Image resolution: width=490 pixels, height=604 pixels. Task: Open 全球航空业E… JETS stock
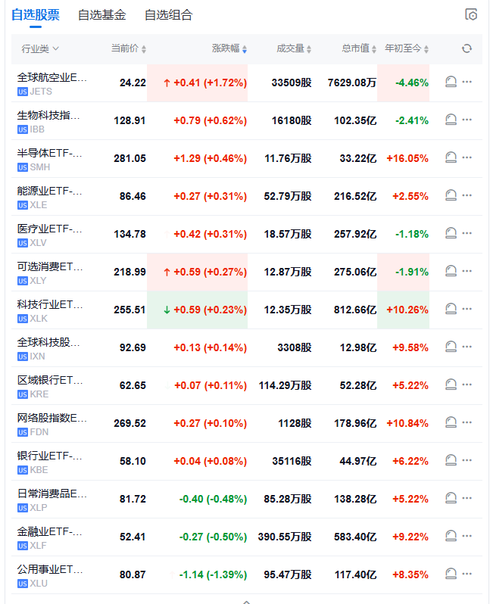pos(52,83)
